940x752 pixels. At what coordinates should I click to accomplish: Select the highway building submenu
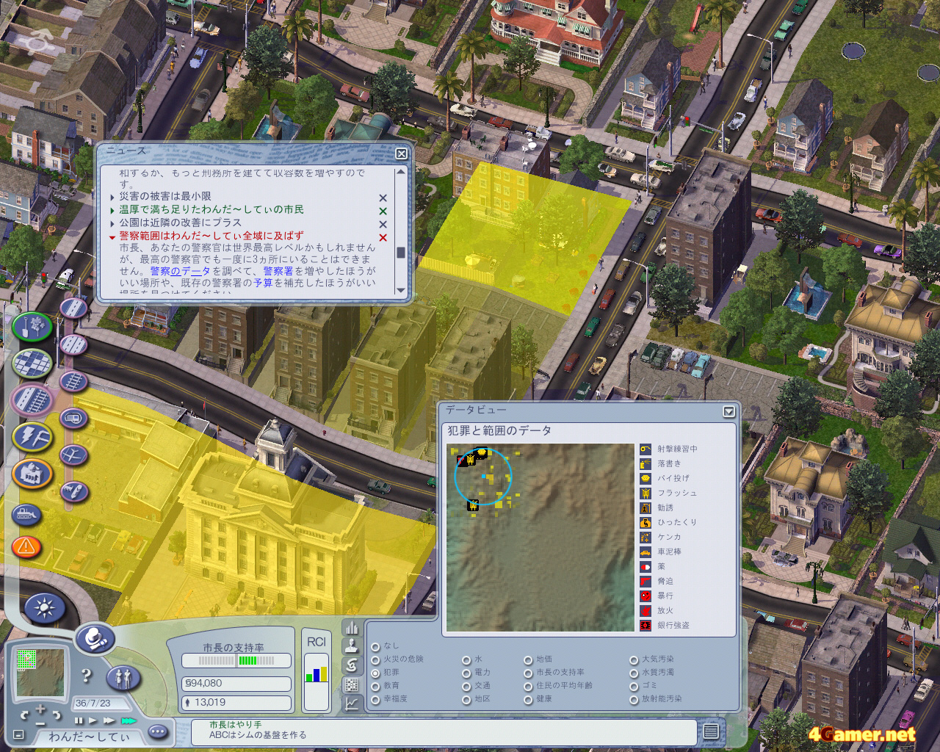[x=73, y=344]
